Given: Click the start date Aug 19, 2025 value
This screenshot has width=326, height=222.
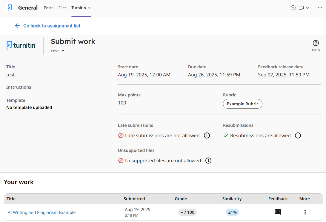Looking at the screenshot, I should click(x=144, y=75).
